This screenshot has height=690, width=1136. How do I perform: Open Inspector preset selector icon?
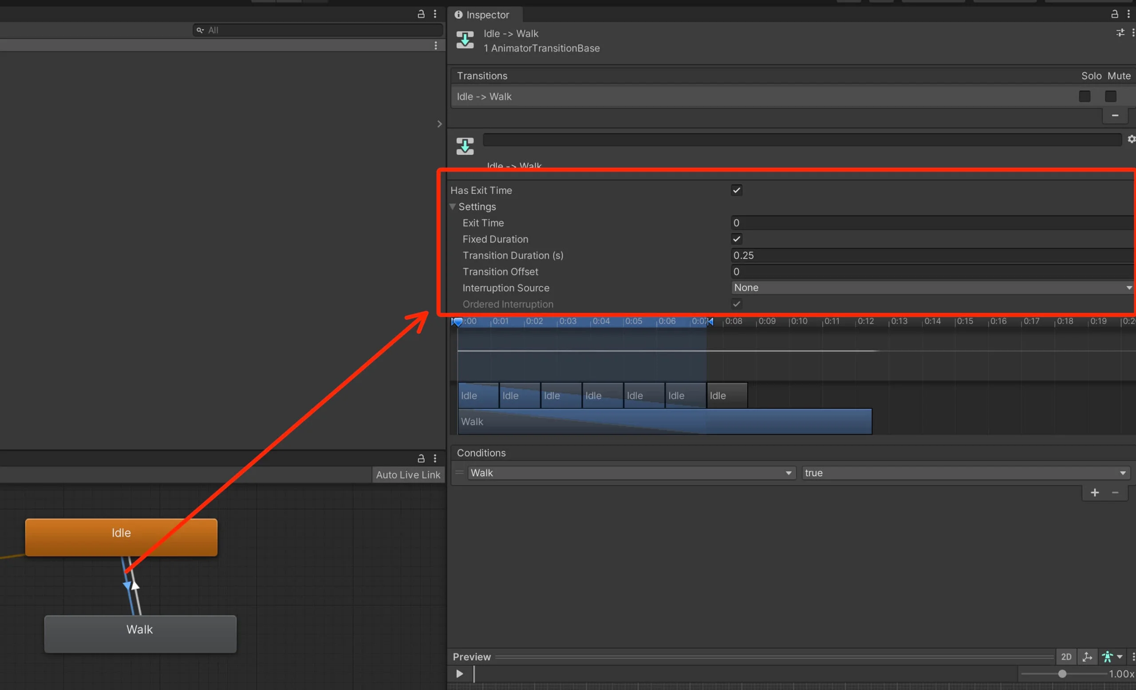pyautogui.click(x=1120, y=33)
